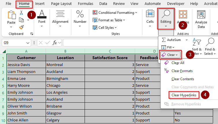
Task: Switch to the Developer tab
Action: 176,4
